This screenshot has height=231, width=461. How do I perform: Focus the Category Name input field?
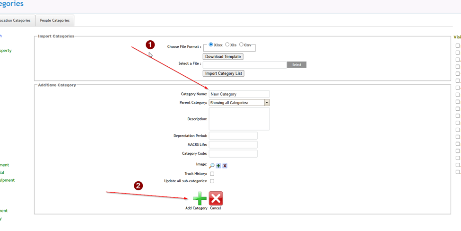[239, 94]
